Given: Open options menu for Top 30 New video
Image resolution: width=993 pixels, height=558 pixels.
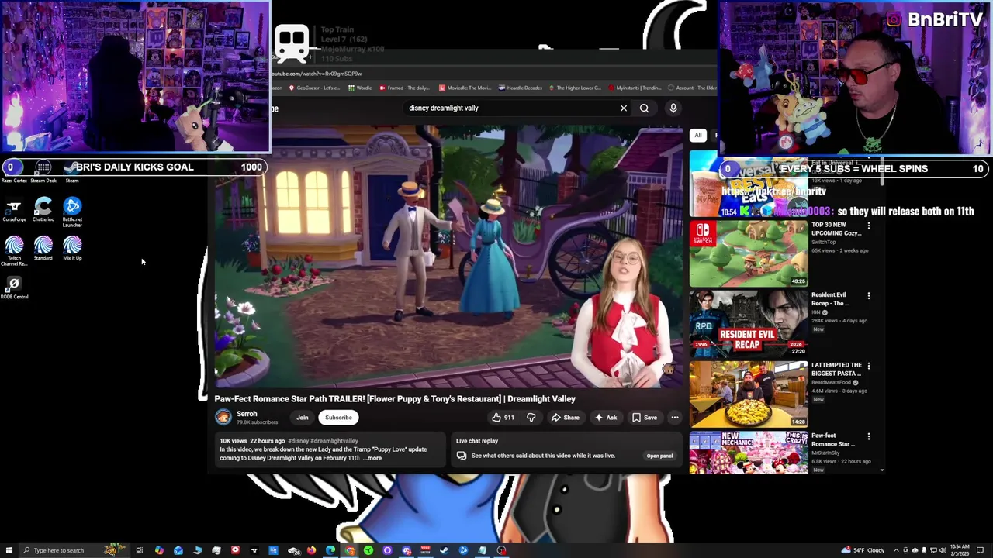Looking at the screenshot, I should point(869,226).
